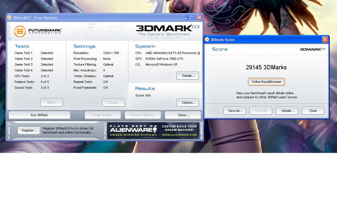The width and height of the screenshot is (337, 222).
Task: Click the Max Anisotropy value 4
Action: pyautogui.click(x=104, y=70)
